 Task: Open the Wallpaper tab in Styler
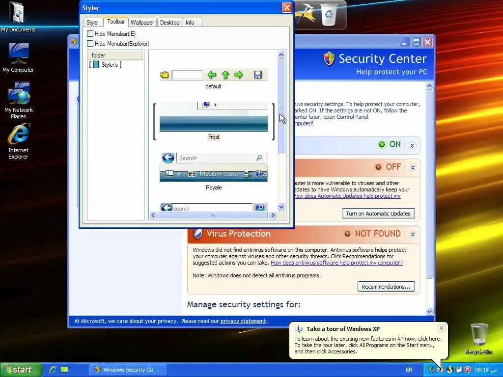(142, 23)
